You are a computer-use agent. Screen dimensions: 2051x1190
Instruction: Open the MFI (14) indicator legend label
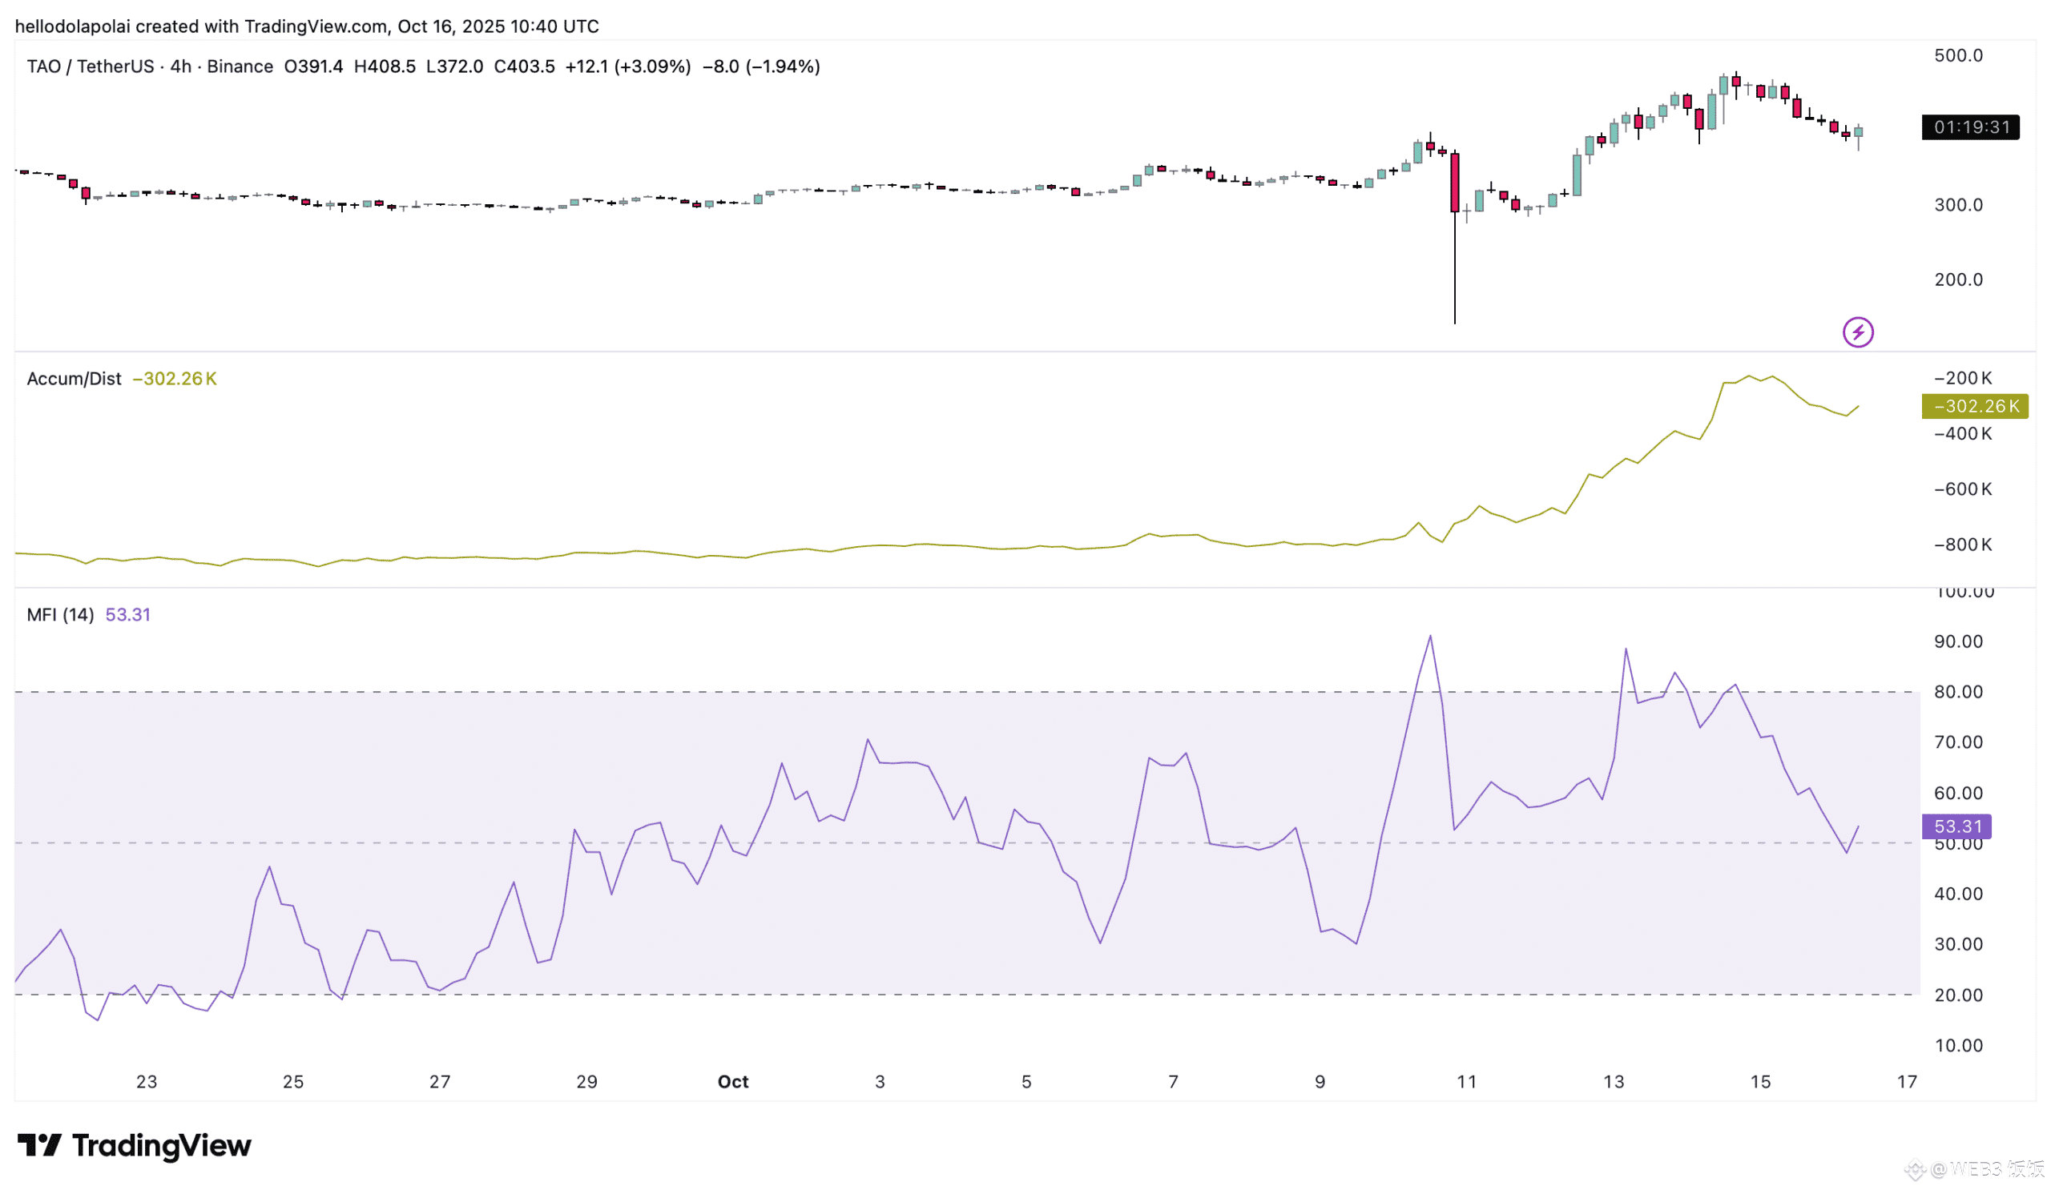[60, 615]
